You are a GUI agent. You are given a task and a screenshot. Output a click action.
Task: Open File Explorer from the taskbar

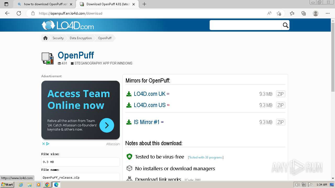coord(30,185)
